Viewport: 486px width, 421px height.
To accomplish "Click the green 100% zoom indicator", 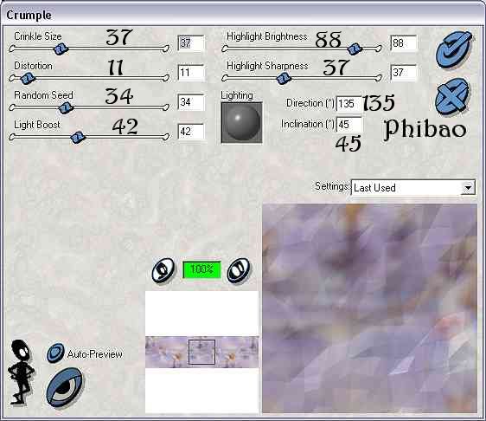I will [x=201, y=269].
